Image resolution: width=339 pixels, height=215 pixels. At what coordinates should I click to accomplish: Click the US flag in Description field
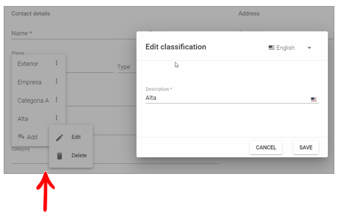tap(314, 99)
